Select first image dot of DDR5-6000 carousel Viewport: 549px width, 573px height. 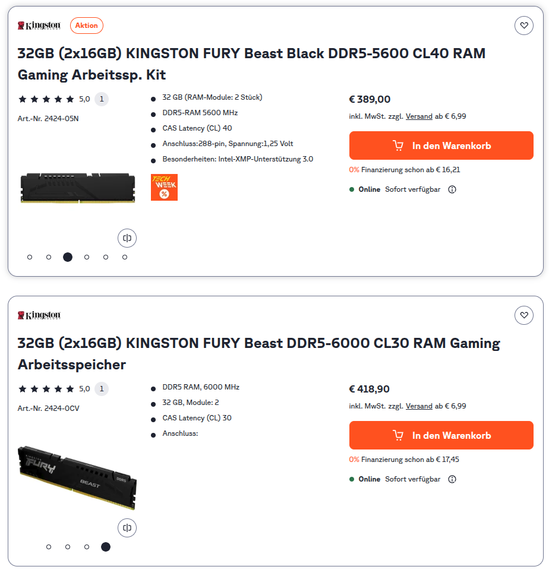[x=49, y=547]
